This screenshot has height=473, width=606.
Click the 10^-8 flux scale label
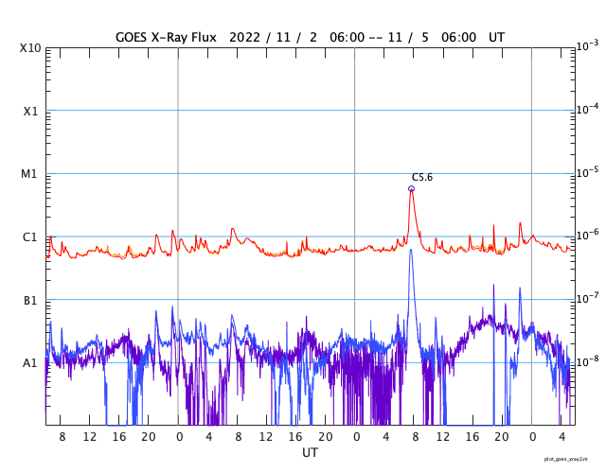588,361
